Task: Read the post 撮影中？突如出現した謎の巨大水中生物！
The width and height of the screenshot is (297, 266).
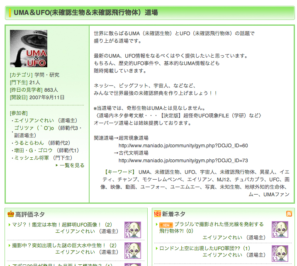Action: (60, 245)
